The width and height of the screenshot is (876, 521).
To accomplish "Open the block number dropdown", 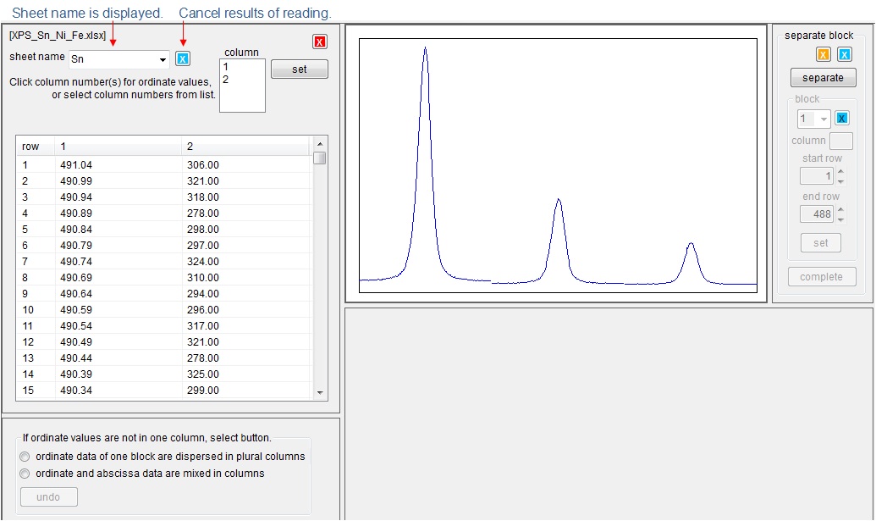I will tap(824, 119).
